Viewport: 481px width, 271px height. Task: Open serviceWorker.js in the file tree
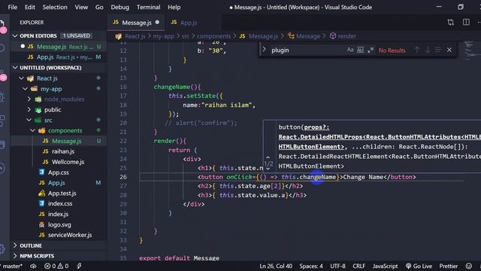pyautogui.click(x=70, y=235)
